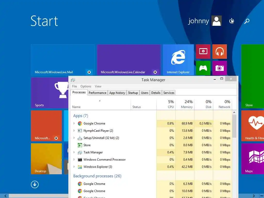Sort processes by Network column
Viewport: 264px width, 198px height.
tap(222, 105)
